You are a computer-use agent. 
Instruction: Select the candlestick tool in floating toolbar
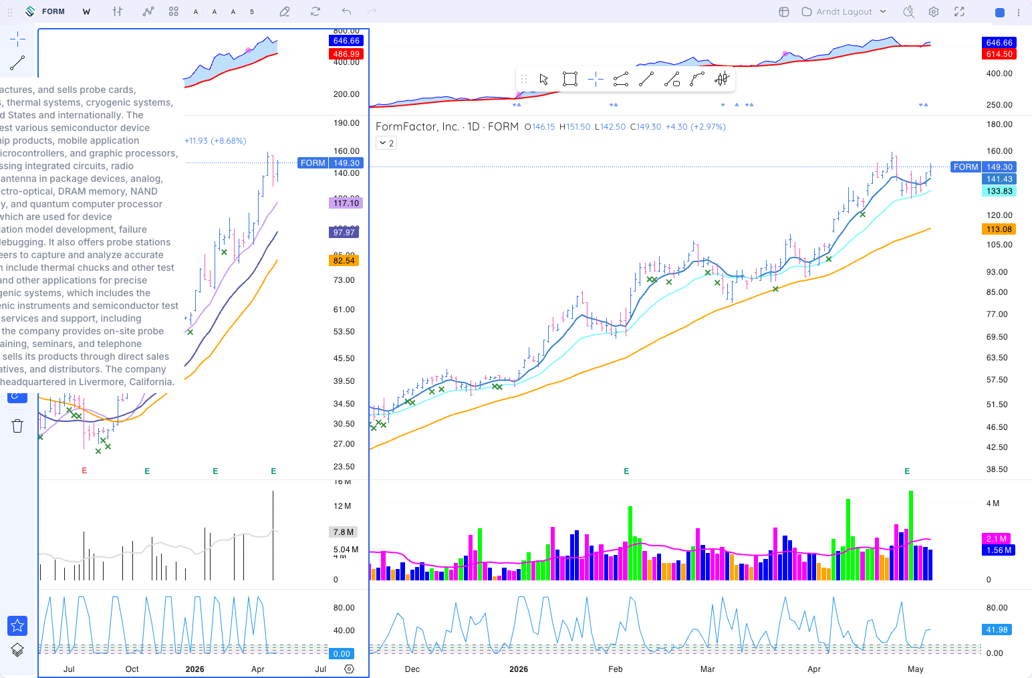tap(722, 80)
